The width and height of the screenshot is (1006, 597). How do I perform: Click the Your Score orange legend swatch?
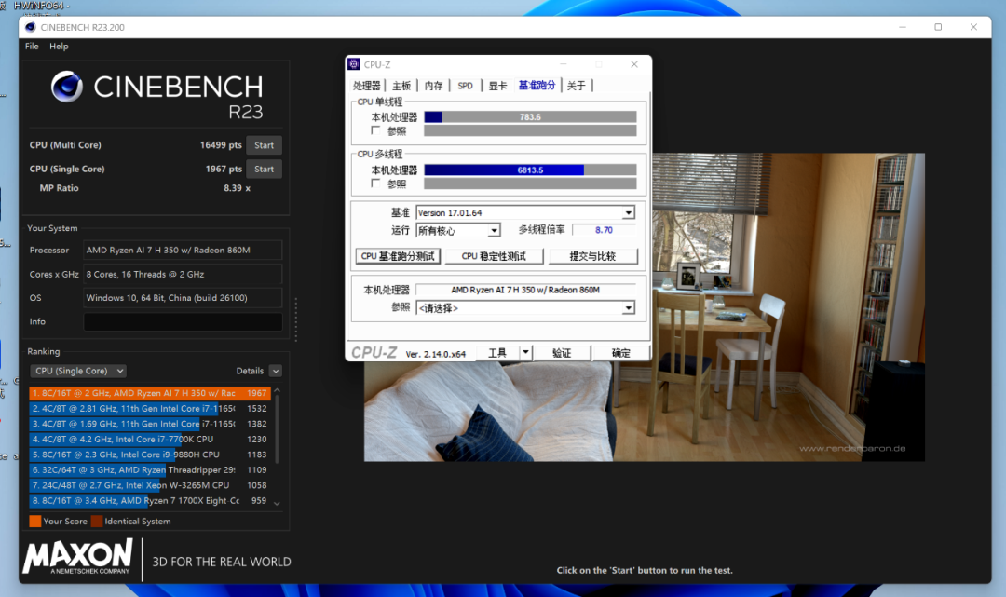(x=35, y=521)
